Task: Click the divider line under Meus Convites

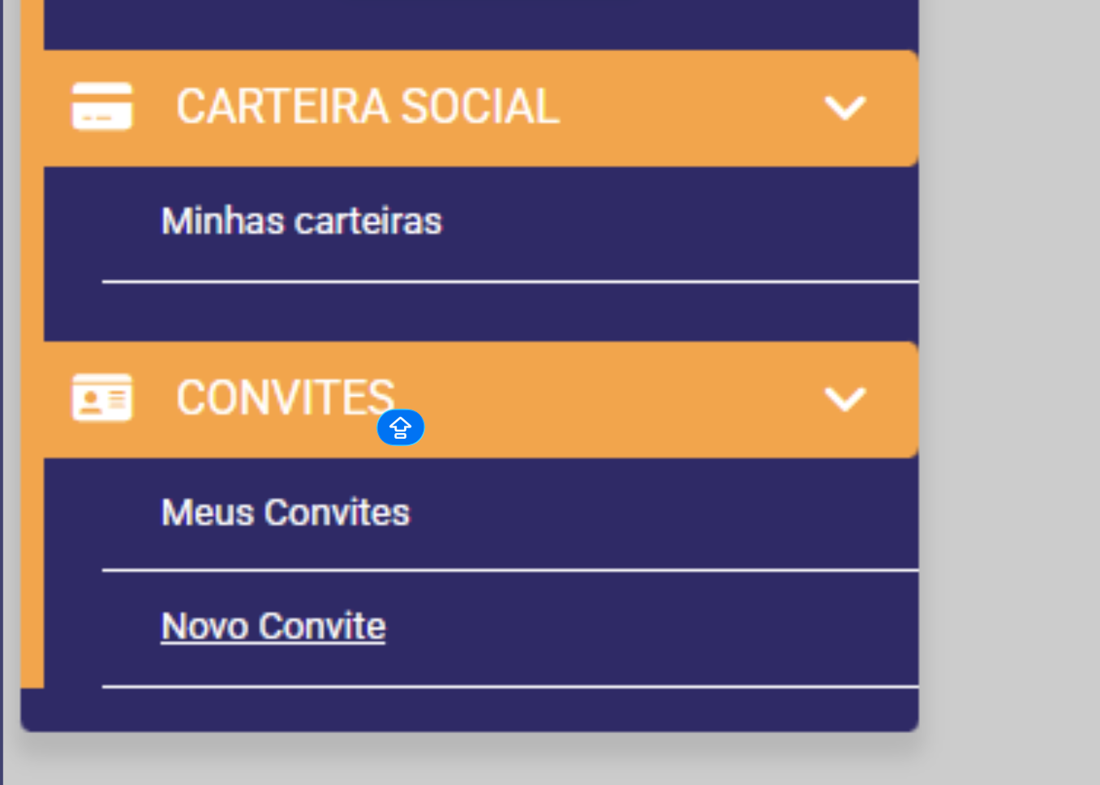Action: click(509, 570)
